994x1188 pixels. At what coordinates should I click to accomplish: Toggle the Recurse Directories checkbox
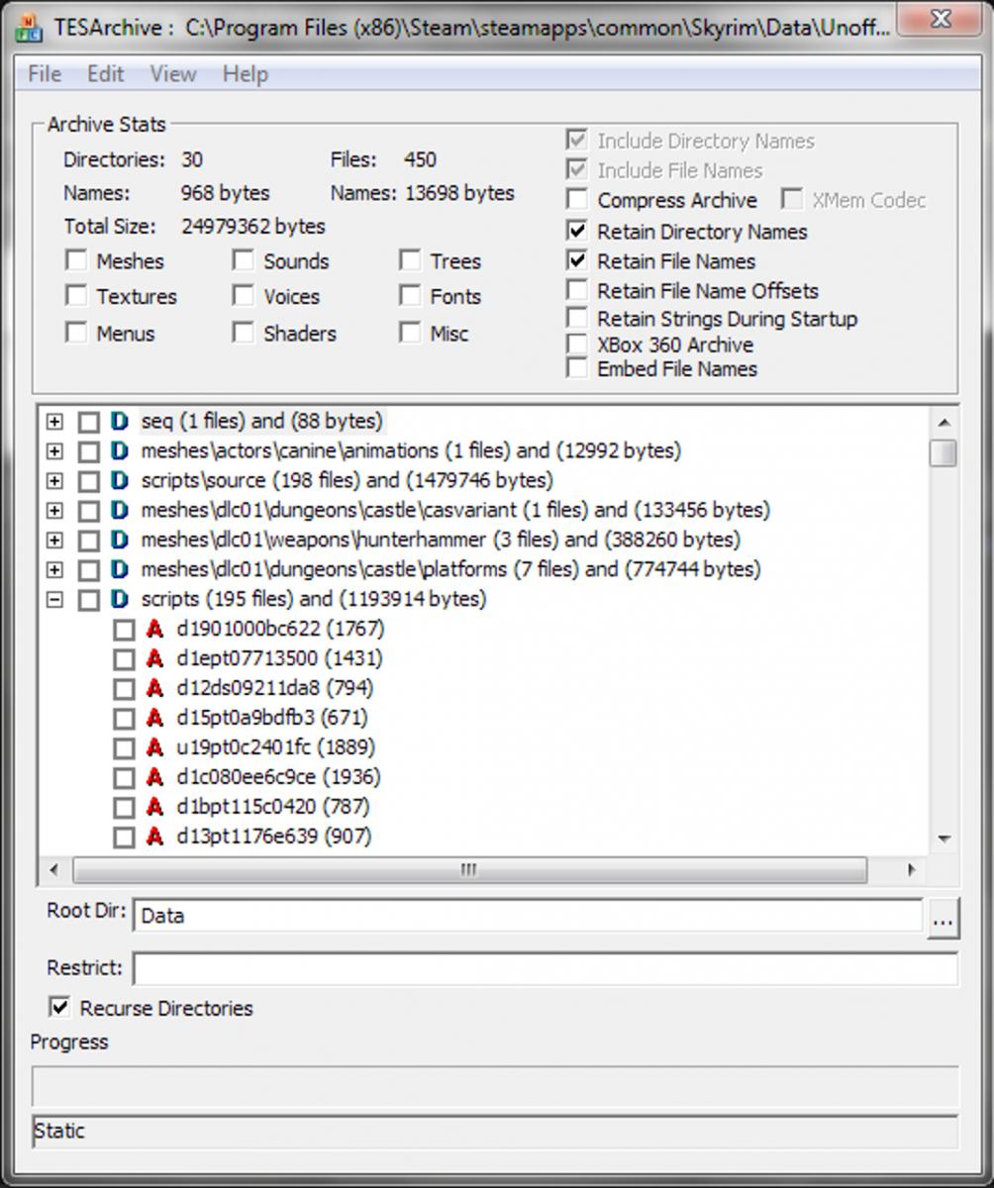(60, 1008)
